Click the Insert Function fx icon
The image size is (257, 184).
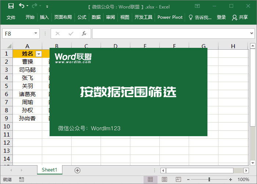84,33
